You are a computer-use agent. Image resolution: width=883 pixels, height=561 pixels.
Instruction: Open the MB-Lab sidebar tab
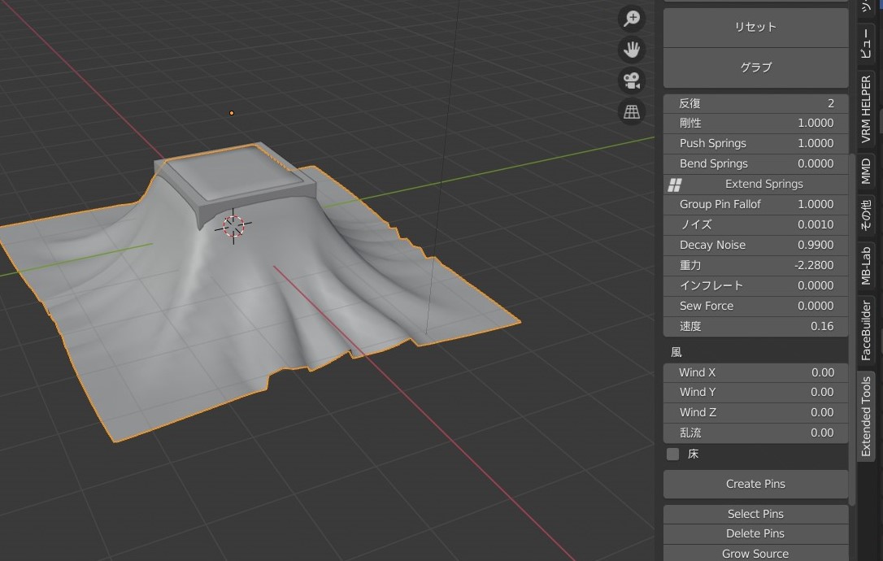pos(866,266)
